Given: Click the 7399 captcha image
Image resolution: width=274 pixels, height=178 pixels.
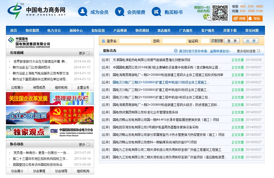Looking at the screenshot, I should coord(217,41).
